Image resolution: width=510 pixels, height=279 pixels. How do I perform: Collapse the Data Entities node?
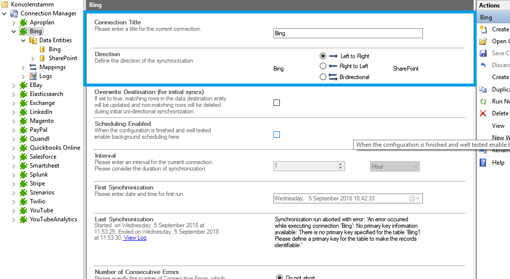click(x=23, y=40)
